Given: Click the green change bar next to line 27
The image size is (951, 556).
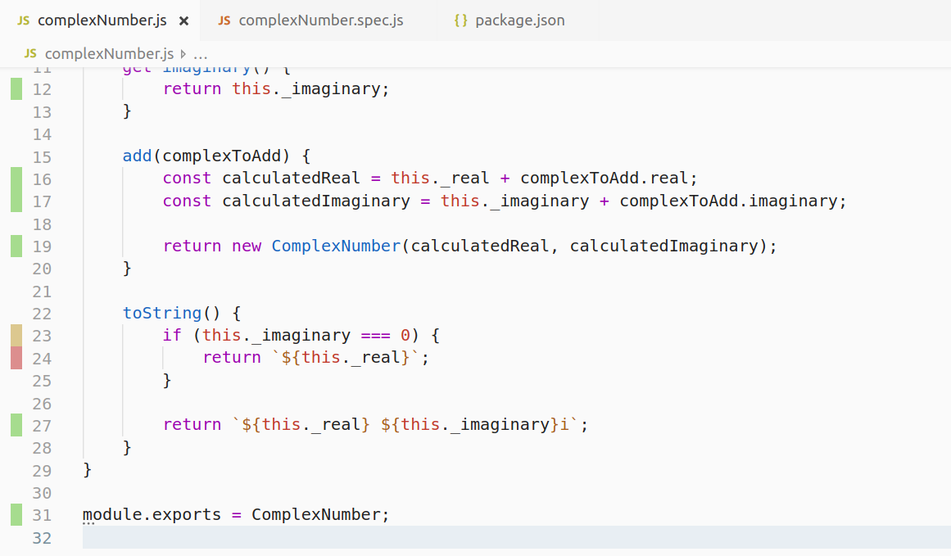Looking at the screenshot, I should tap(15, 424).
